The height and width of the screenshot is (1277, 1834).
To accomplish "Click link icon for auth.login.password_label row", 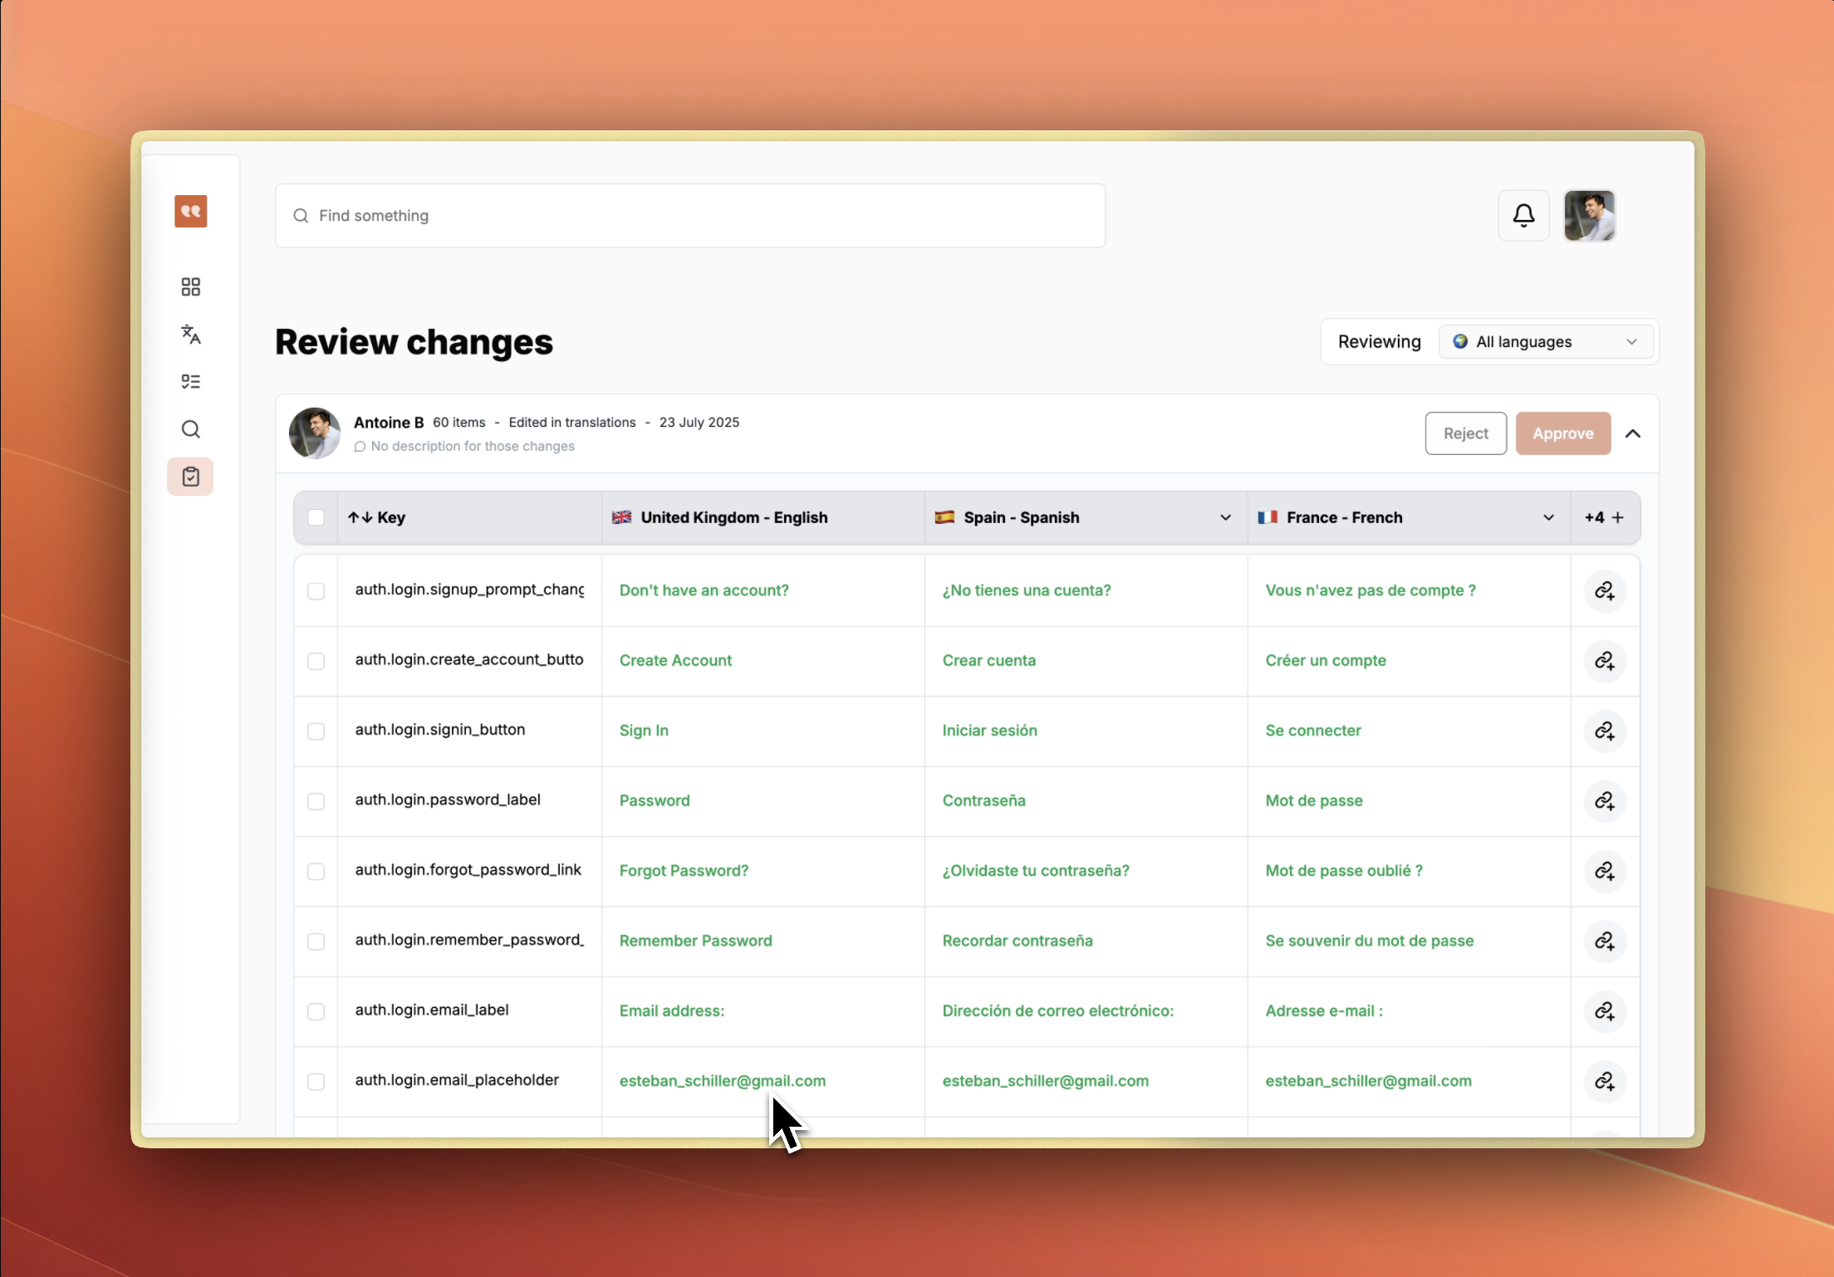I will tap(1604, 801).
